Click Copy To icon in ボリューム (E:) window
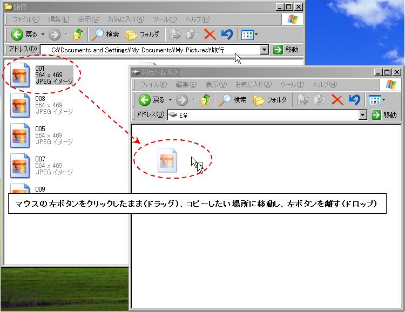This screenshot has width=405, height=312. (319, 100)
